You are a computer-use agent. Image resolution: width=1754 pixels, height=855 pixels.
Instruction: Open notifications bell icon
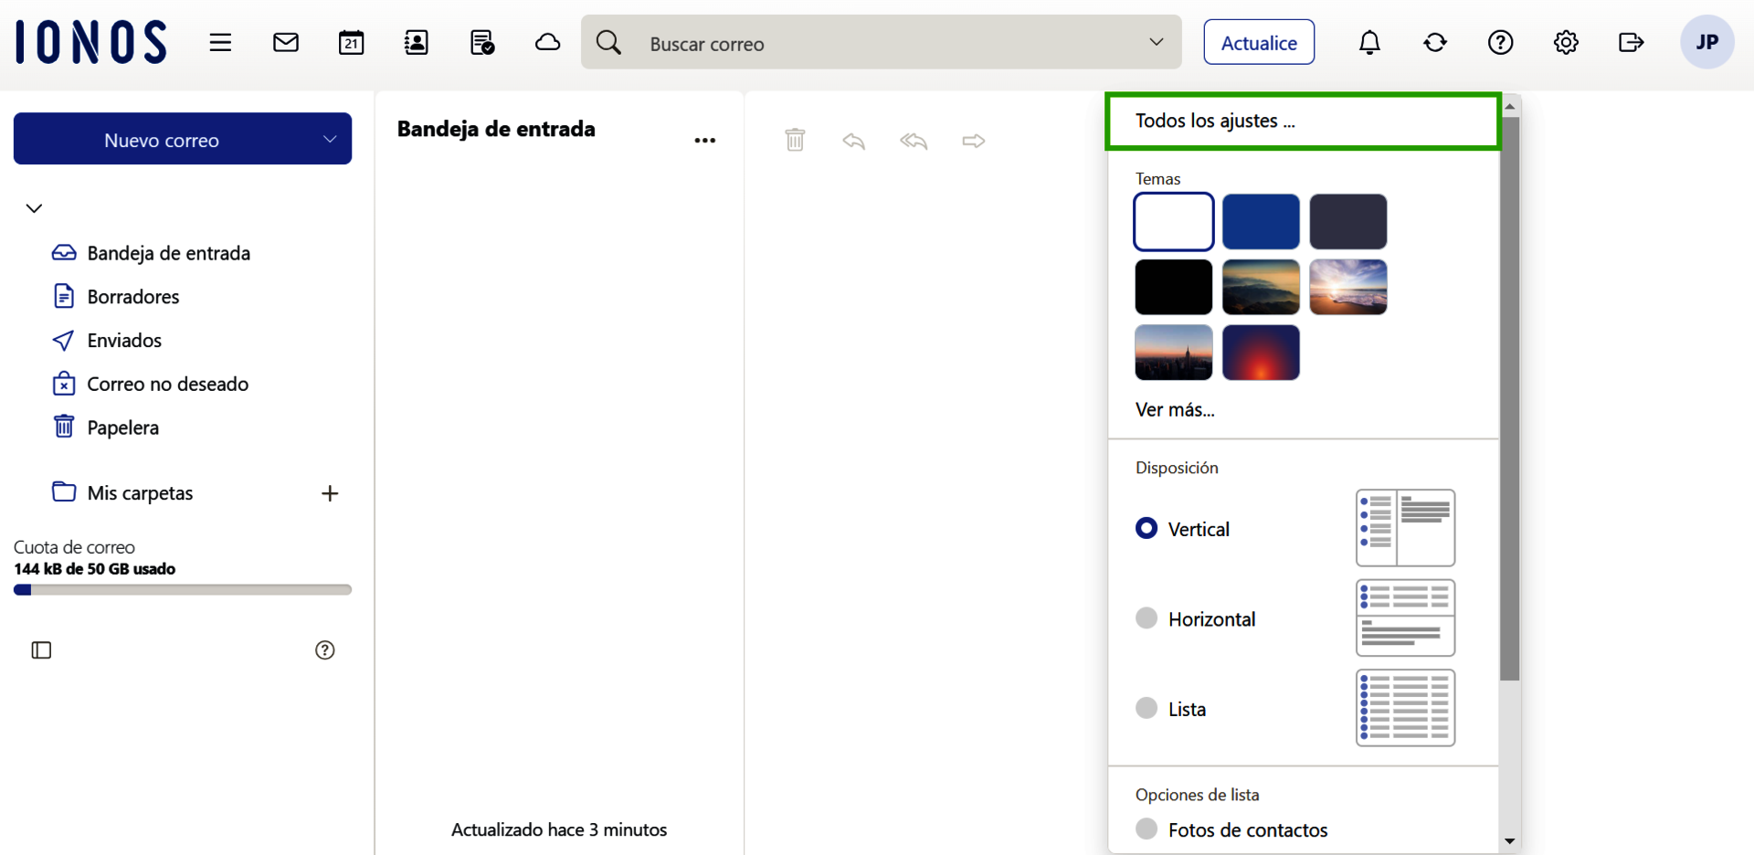pyautogui.click(x=1369, y=42)
